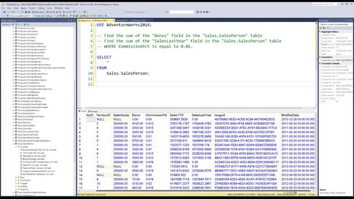
Task: Click the Save icon in the toolbar
Action: pyautogui.click(x=26, y=12)
